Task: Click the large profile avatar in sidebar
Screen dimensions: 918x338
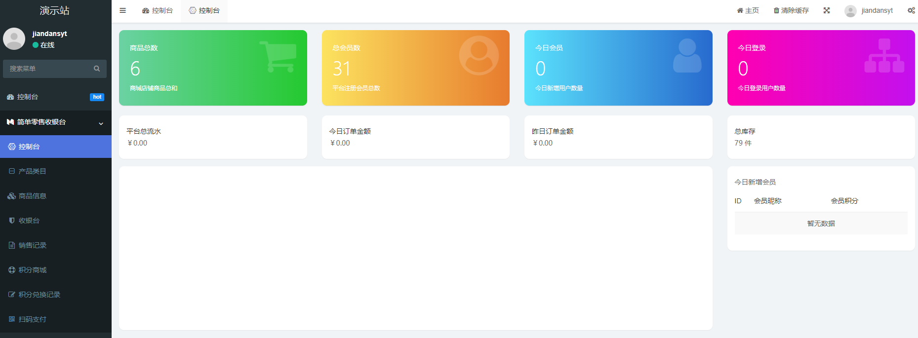Action: coord(14,38)
